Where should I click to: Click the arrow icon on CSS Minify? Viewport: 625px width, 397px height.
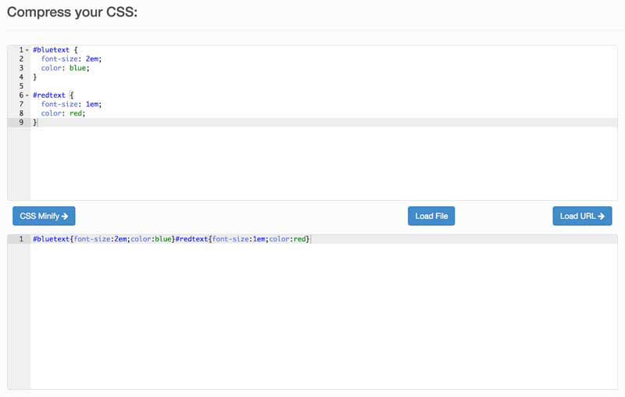[65, 216]
